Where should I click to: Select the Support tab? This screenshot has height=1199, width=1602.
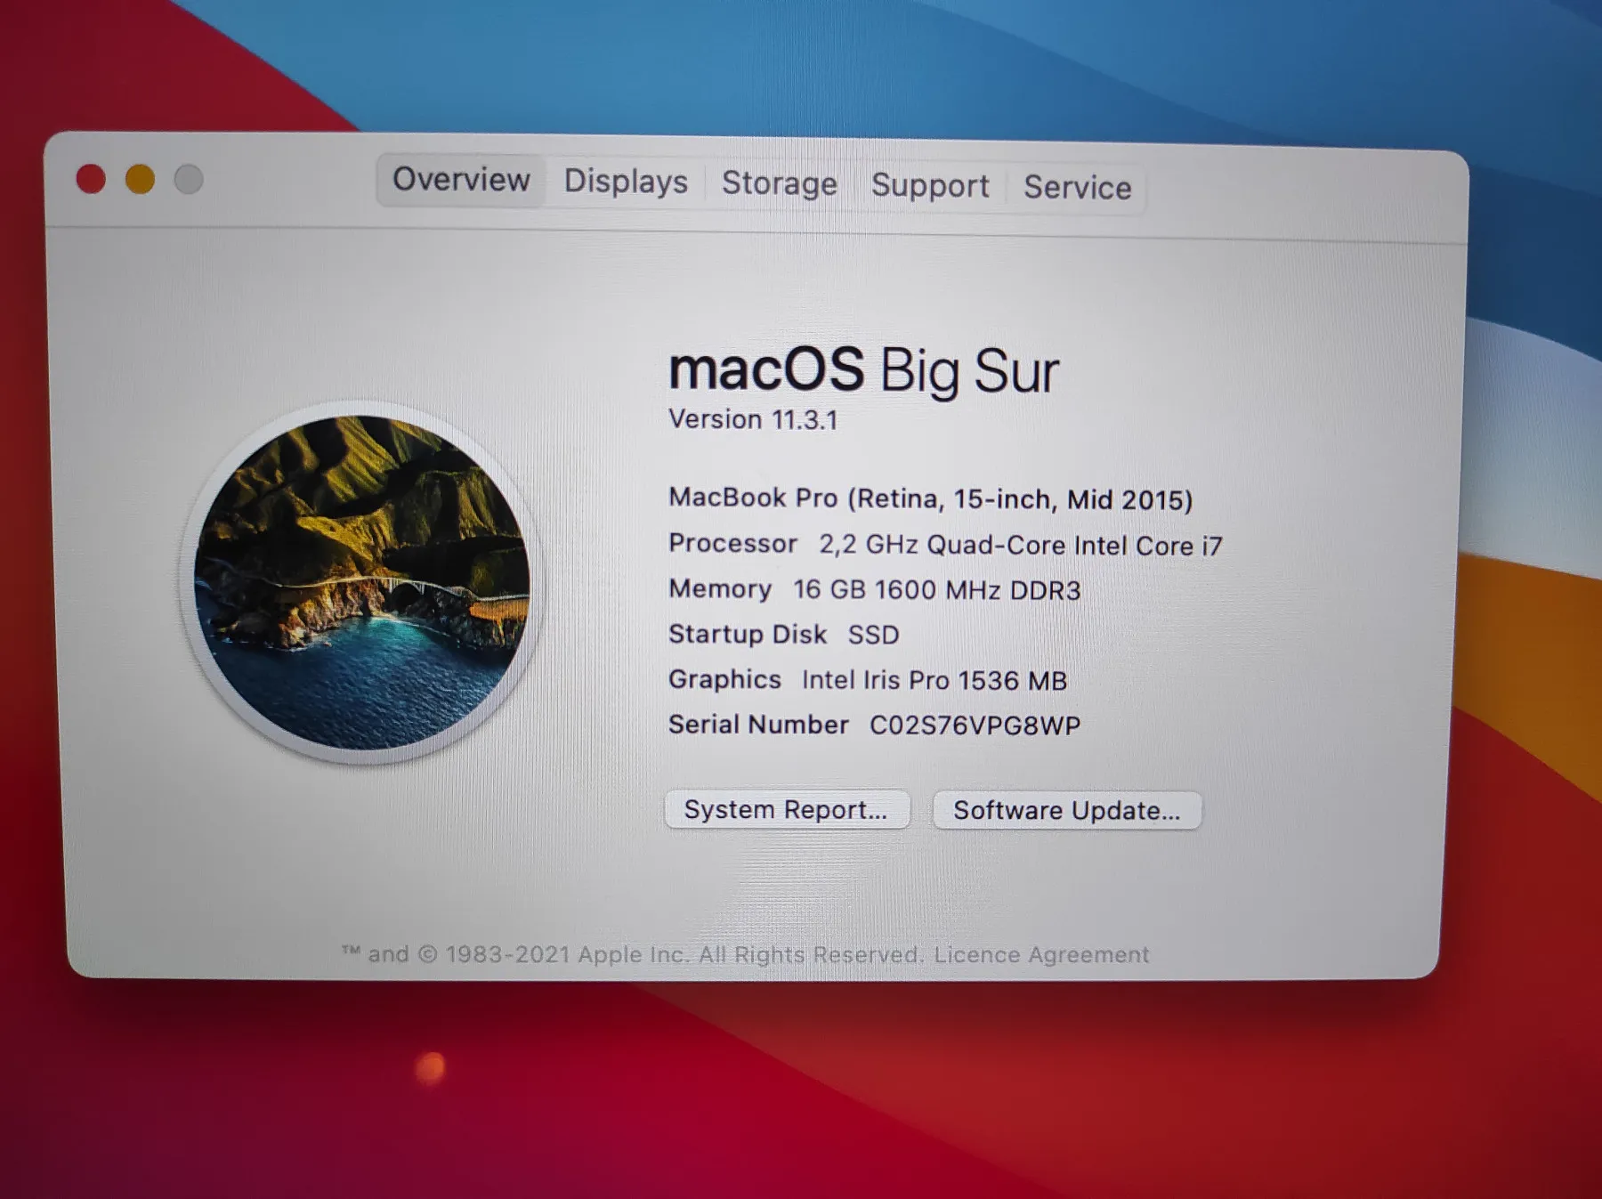(x=930, y=185)
